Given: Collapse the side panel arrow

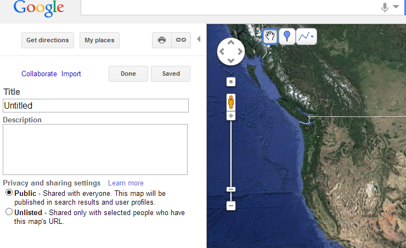Looking at the screenshot, I should pos(199,39).
